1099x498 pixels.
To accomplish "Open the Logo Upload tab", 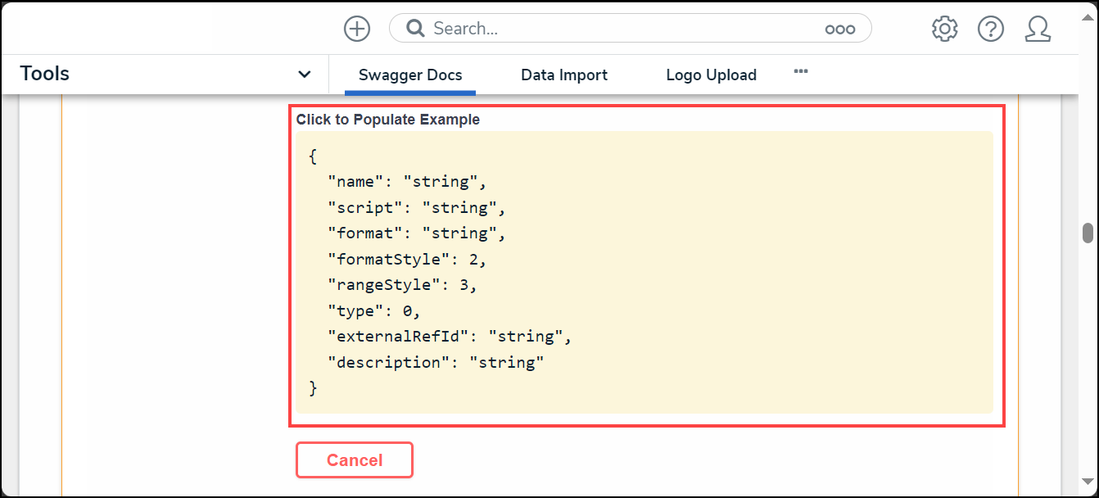I will point(711,75).
